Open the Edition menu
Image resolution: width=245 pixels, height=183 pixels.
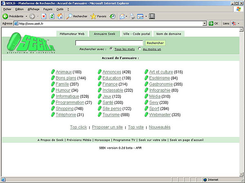coord(19,9)
